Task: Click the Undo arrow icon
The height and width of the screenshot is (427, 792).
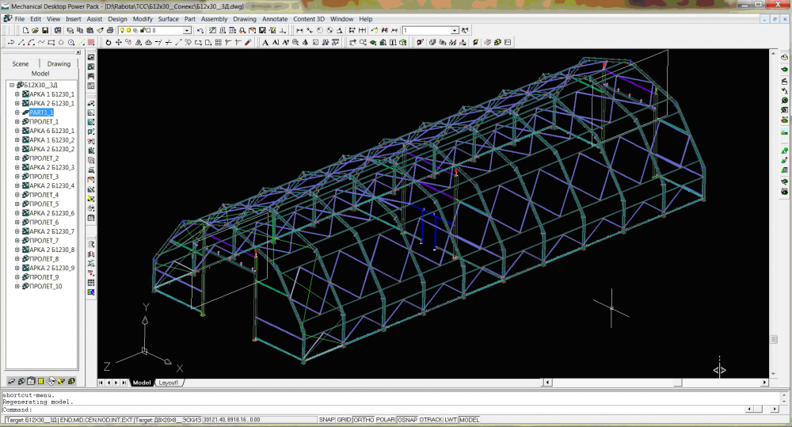Action: (x=200, y=30)
